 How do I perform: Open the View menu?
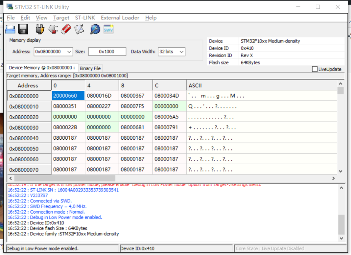[x=41, y=18]
